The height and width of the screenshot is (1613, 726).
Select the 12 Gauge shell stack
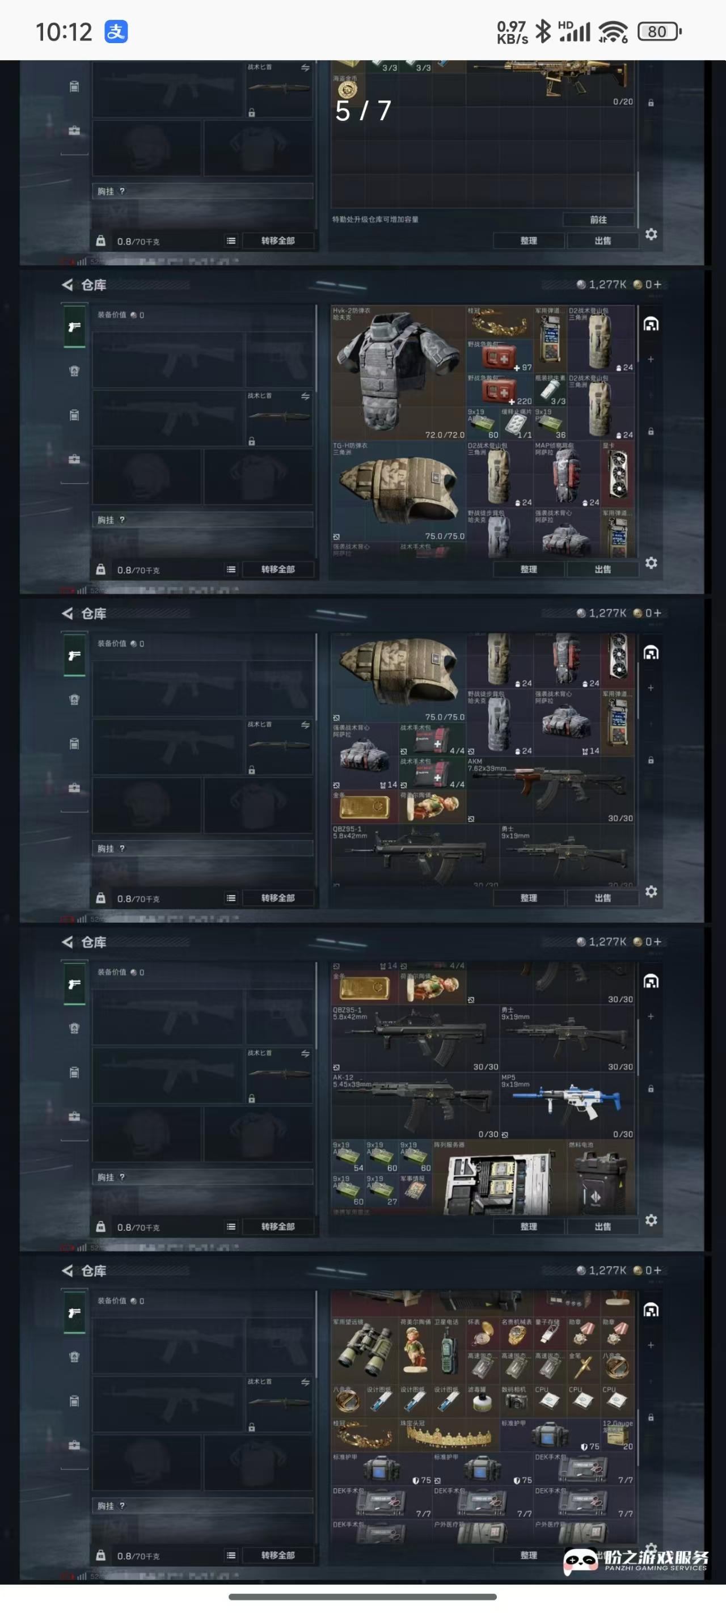[618, 1434]
